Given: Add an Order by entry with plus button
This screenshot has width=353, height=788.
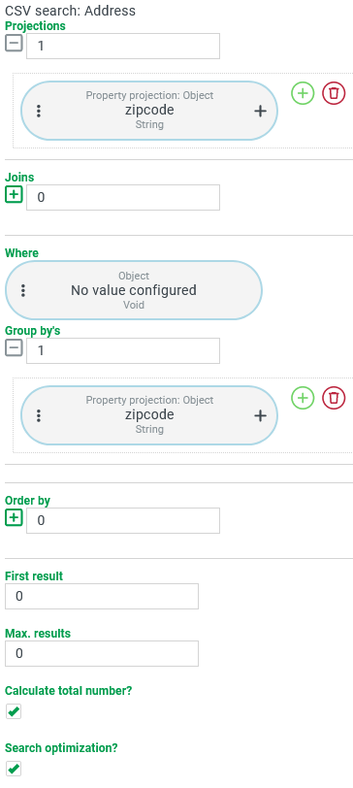Looking at the screenshot, I should 14,517.
